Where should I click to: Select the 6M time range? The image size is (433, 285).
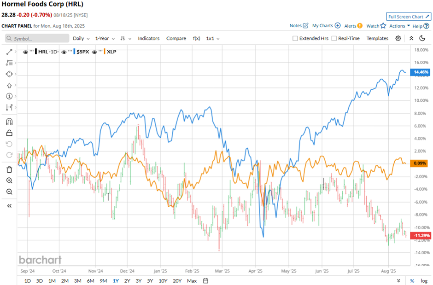click(x=91, y=280)
